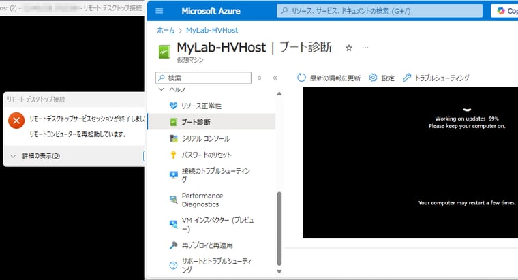Click 最新の情報に更新 refresh button
The width and height of the screenshot is (518, 280).
(329, 78)
